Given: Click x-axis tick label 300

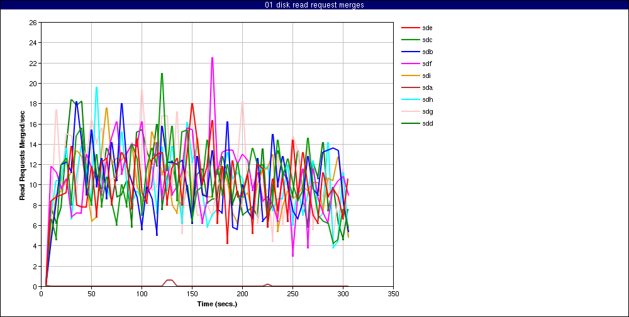Looking at the screenshot, I should (x=343, y=294).
